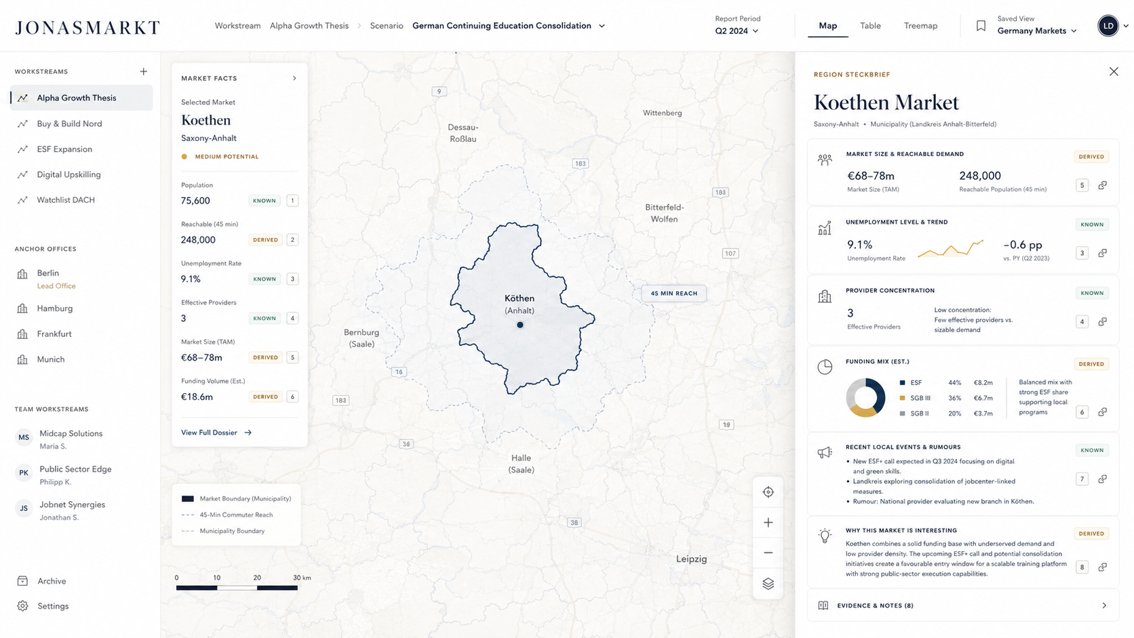Image resolution: width=1134 pixels, height=638 pixels.
Task: Click the 45 MIN REACH map label
Action: [673, 294]
